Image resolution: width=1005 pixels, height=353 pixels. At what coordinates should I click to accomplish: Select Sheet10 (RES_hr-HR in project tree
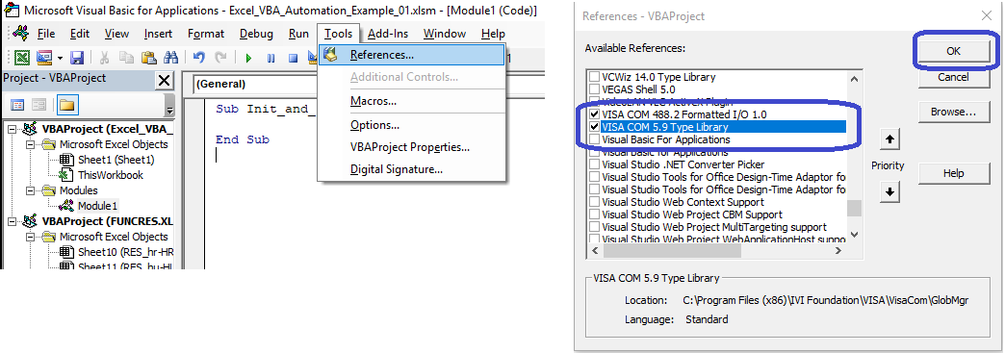point(125,252)
